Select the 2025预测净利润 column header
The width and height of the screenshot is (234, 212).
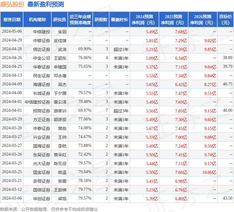pyautogui.click(x=174, y=19)
